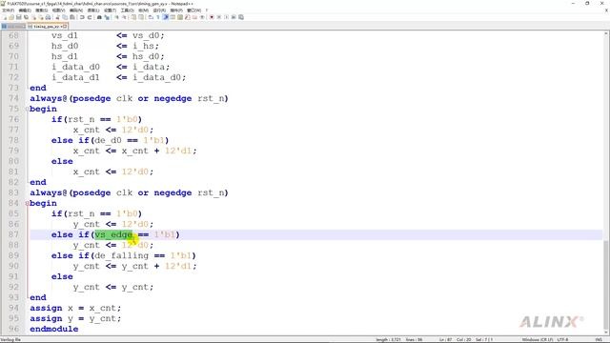Open the 窗口(W) Window menu
The height and width of the screenshot is (343, 610).
[194, 10]
